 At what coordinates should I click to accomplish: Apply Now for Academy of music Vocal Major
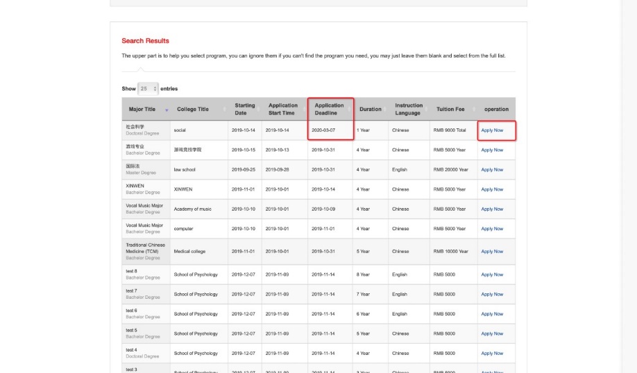click(492, 209)
